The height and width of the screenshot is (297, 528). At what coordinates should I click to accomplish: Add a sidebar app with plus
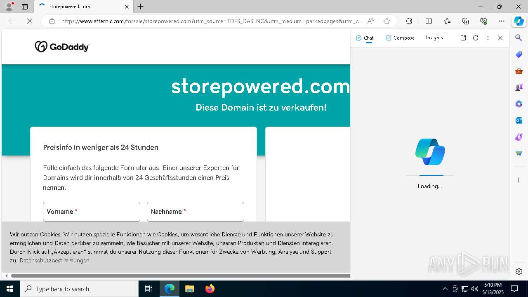click(x=519, y=180)
